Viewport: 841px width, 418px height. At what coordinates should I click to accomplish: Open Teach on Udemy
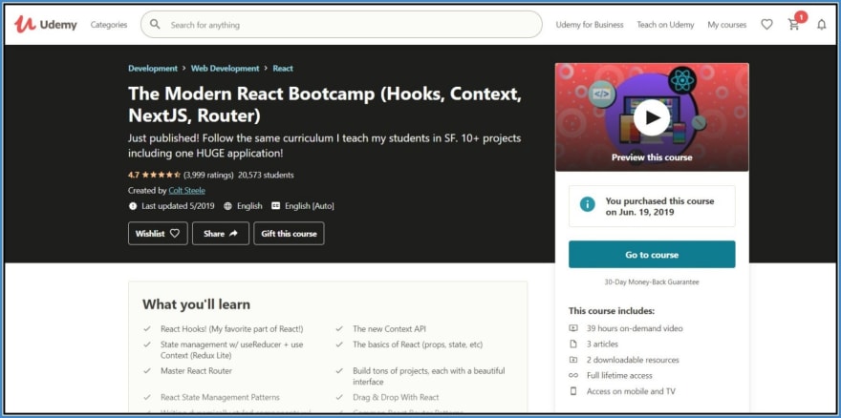[x=665, y=25]
